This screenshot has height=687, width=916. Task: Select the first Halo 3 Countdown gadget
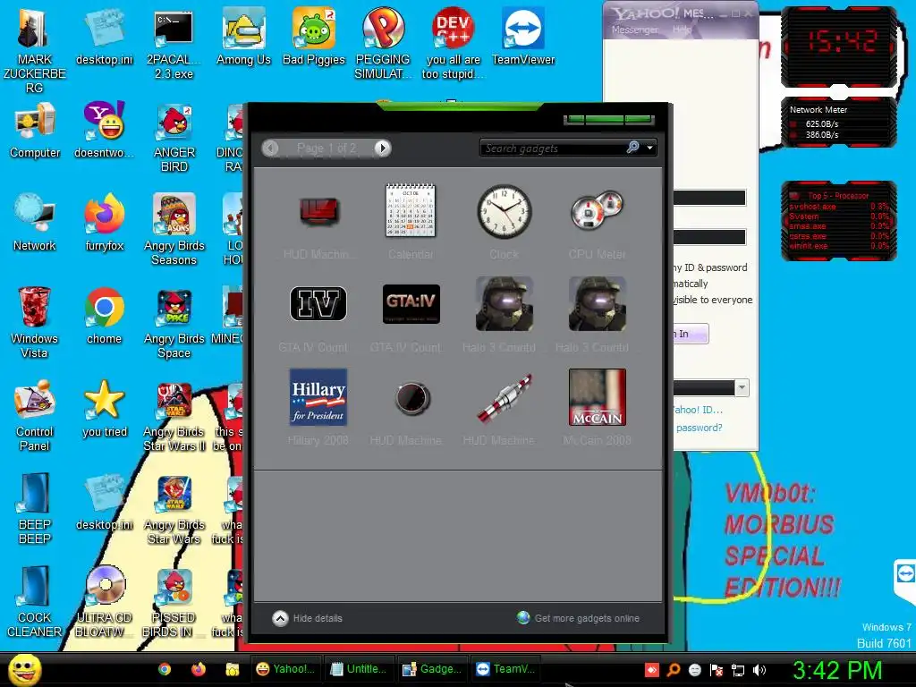[x=505, y=304]
